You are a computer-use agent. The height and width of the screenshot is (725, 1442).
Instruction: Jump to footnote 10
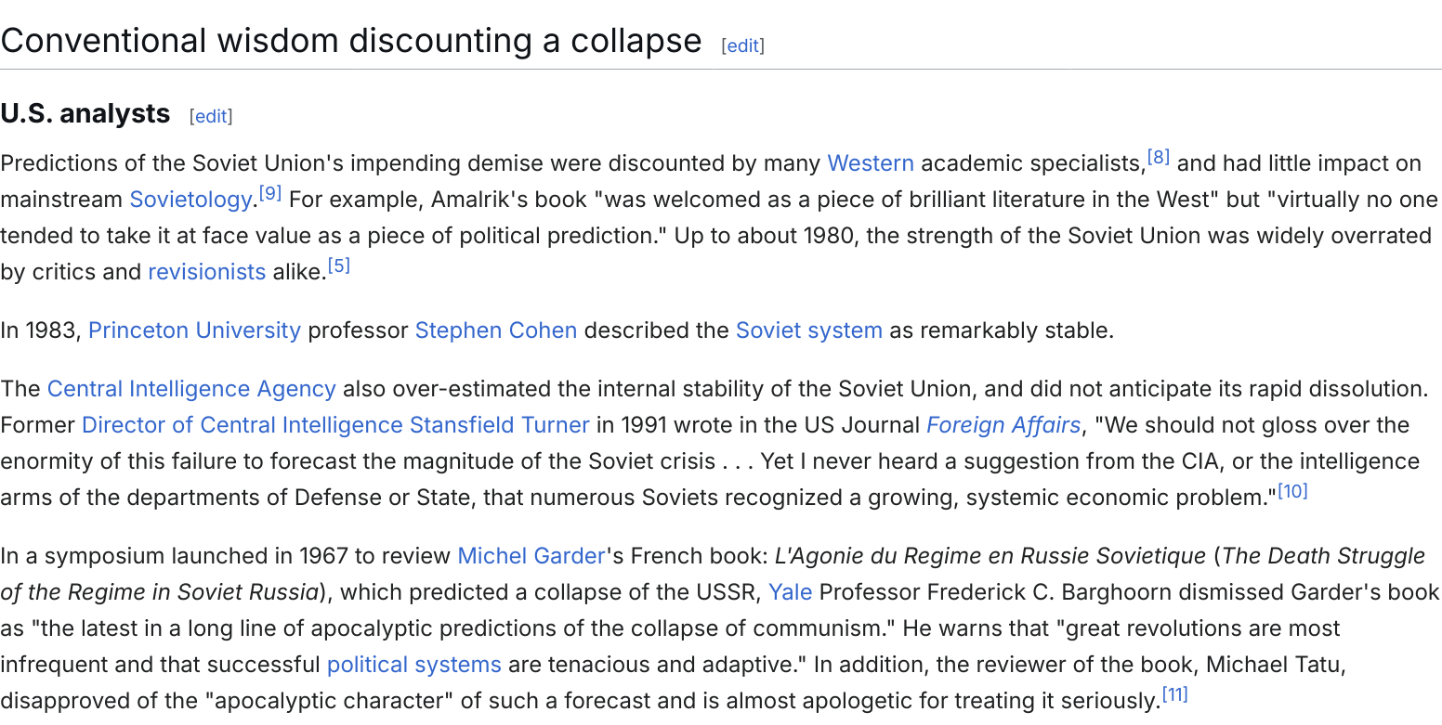point(1292,491)
